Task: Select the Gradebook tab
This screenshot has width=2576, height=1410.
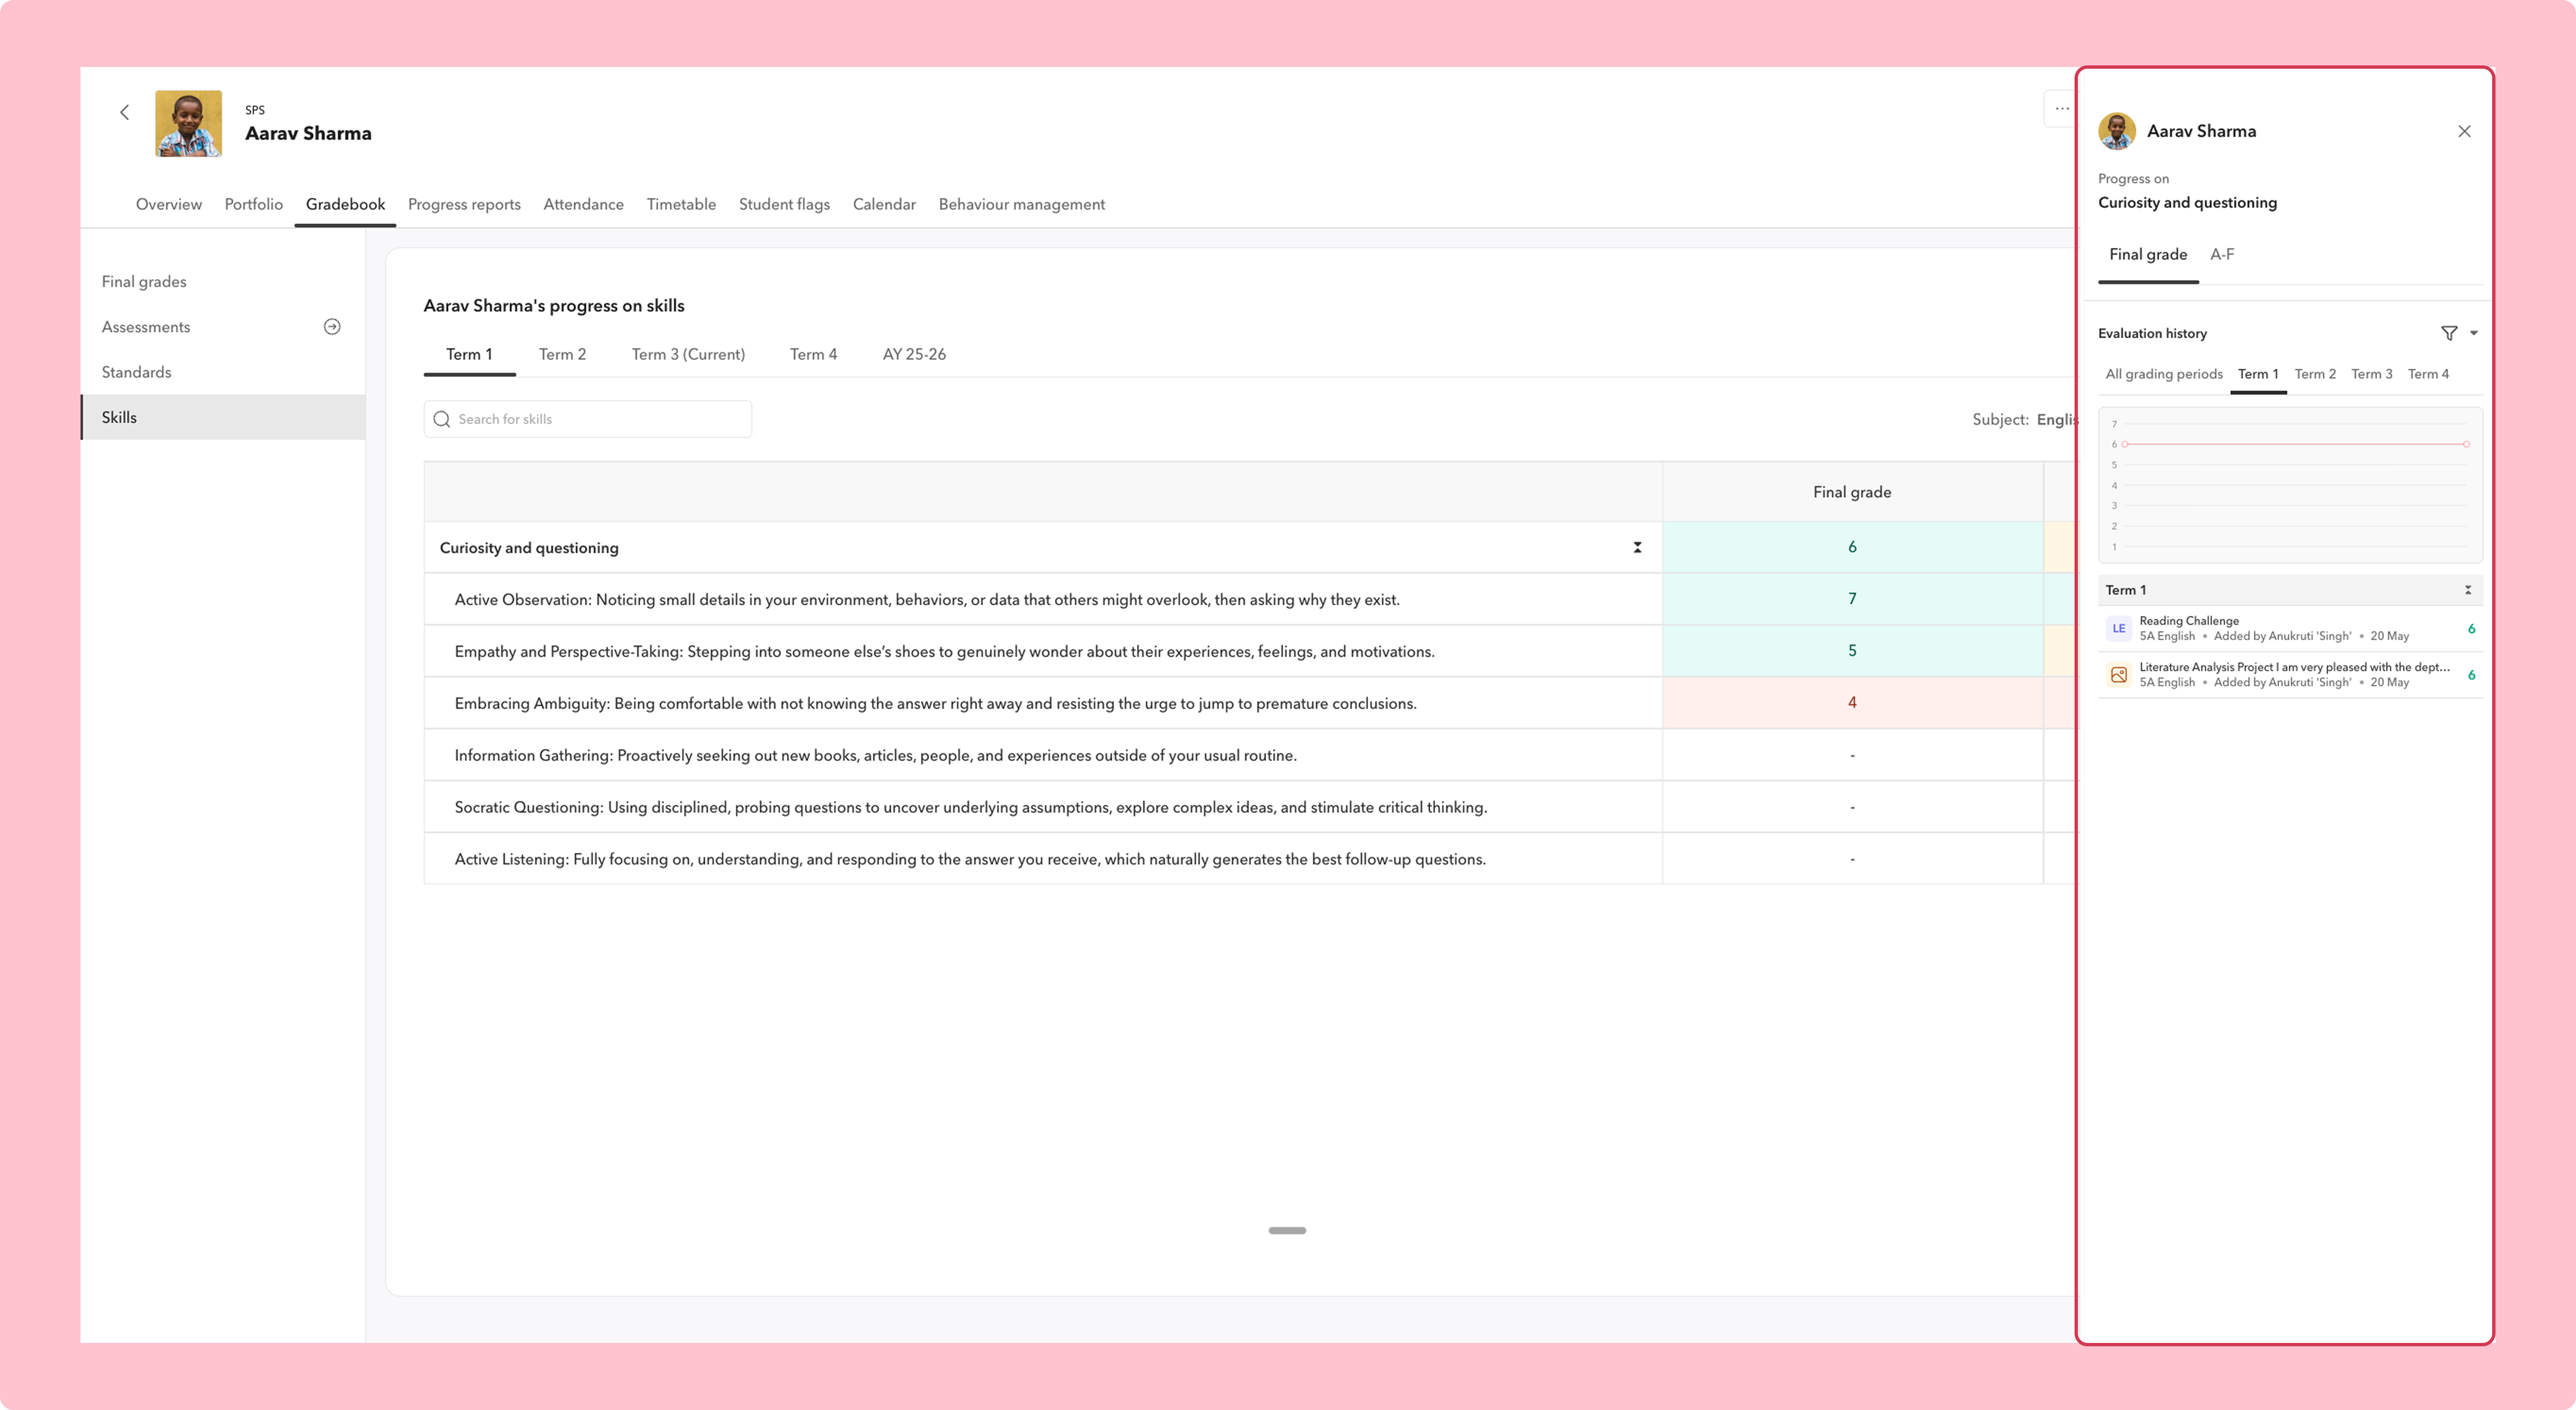Action: coord(345,204)
